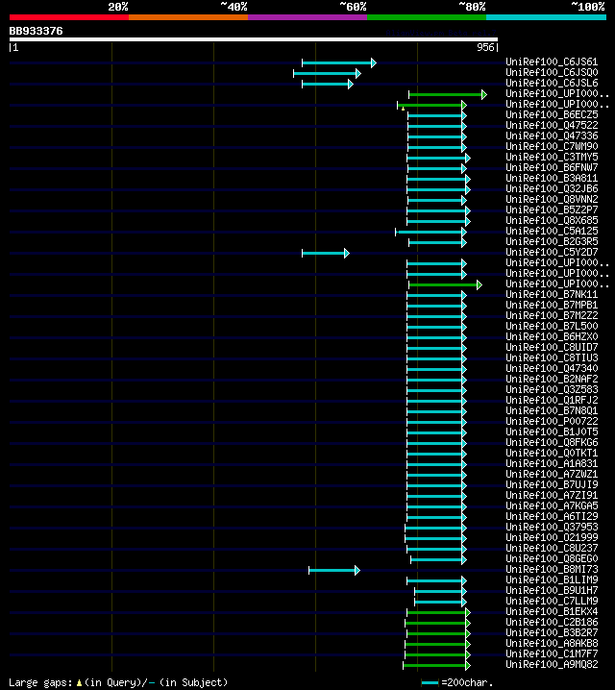Click the UniRef100_Q32JB6 label
The image size is (615, 690).
(x=552, y=188)
